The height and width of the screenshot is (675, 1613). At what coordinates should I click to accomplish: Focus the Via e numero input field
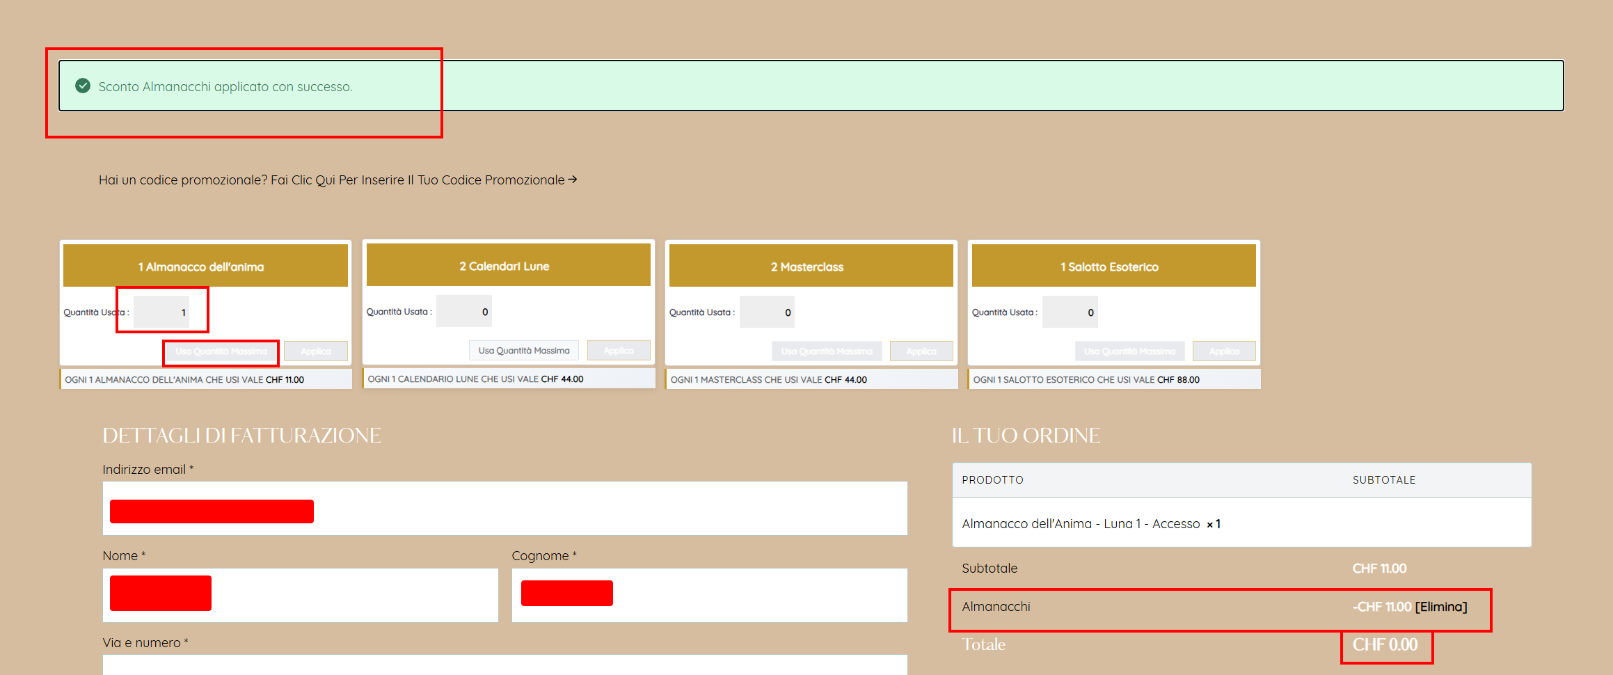tap(504, 665)
